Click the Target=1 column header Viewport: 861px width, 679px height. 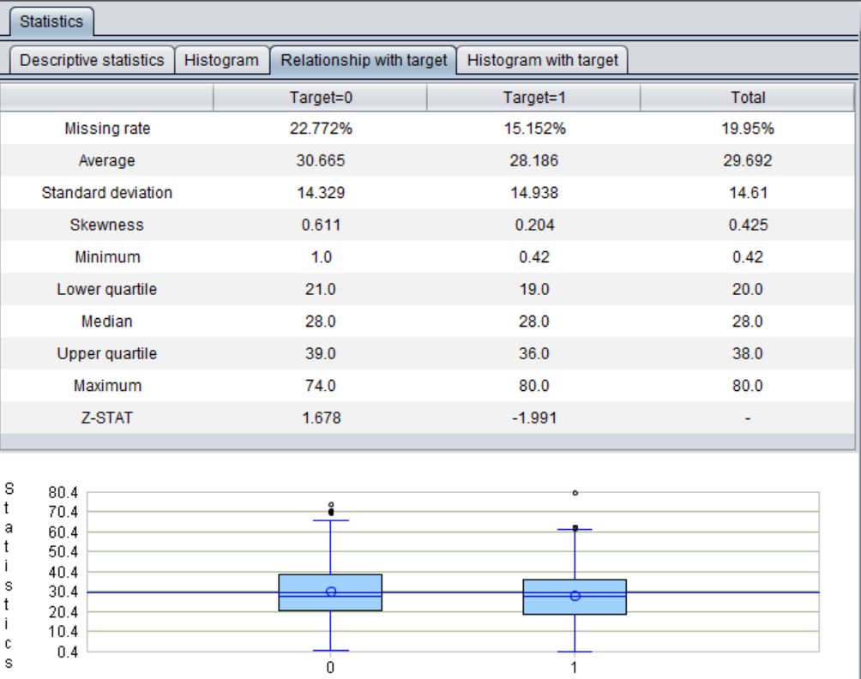tap(533, 98)
